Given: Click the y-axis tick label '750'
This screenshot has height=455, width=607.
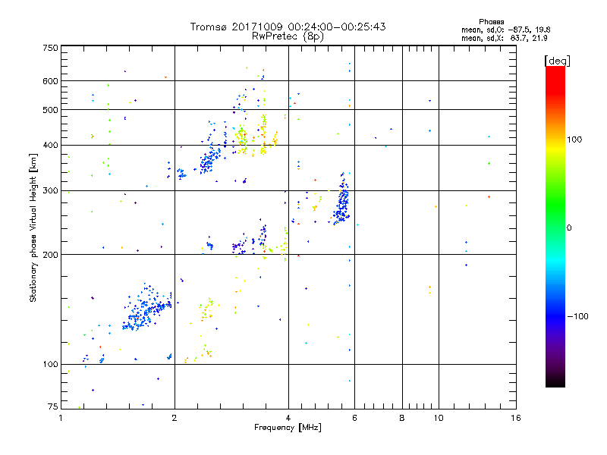Looking at the screenshot, I should [x=50, y=48].
